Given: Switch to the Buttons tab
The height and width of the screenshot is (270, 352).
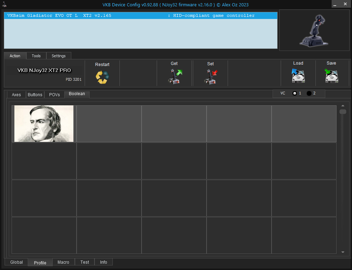Looking at the screenshot, I should coord(35,95).
